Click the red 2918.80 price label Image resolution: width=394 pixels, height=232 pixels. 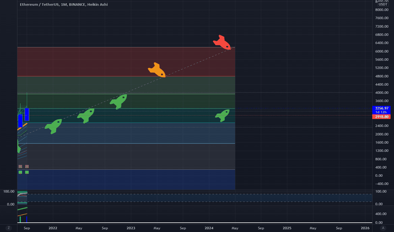(381, 117)
